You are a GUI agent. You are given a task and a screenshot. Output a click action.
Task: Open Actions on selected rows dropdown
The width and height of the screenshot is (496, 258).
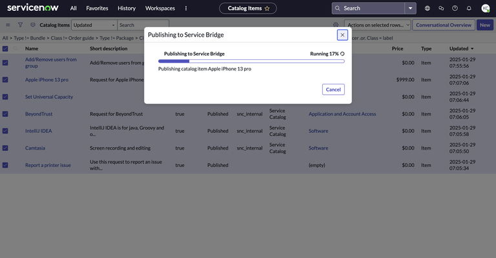(377, 25)
